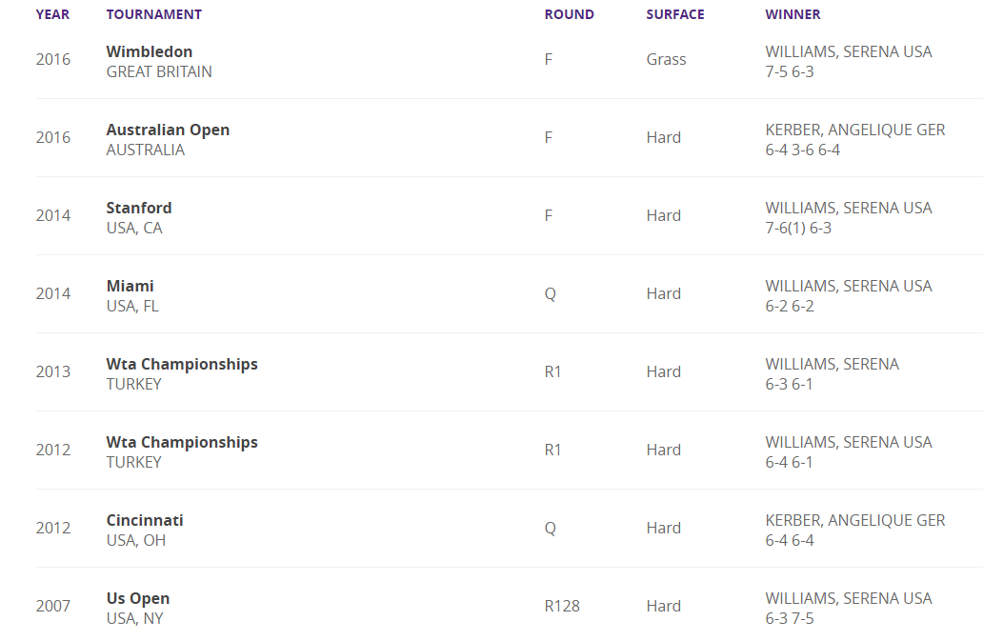983x641 pixels.
Task: Click the year 2012 in the Cincinnati row
Action: [53, 529]
